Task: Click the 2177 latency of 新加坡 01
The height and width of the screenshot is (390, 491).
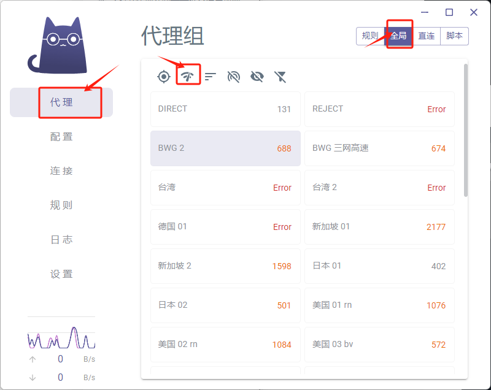Action: (x=436, y=227)
